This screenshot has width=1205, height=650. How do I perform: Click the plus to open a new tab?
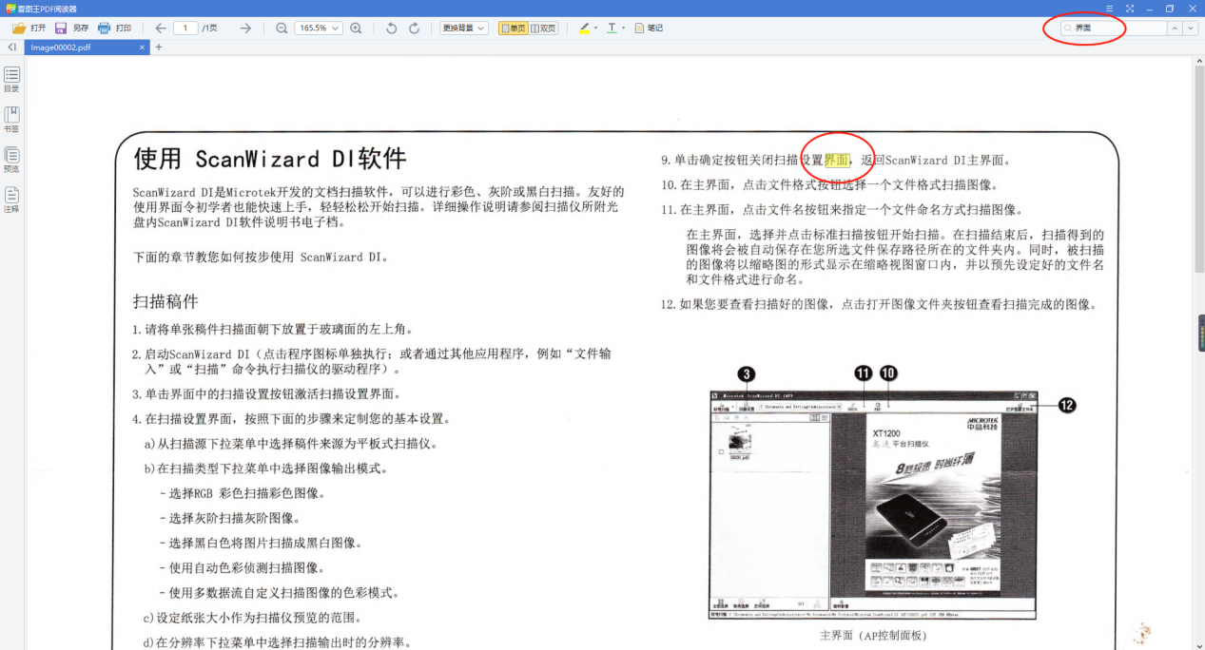coord(158,46)
